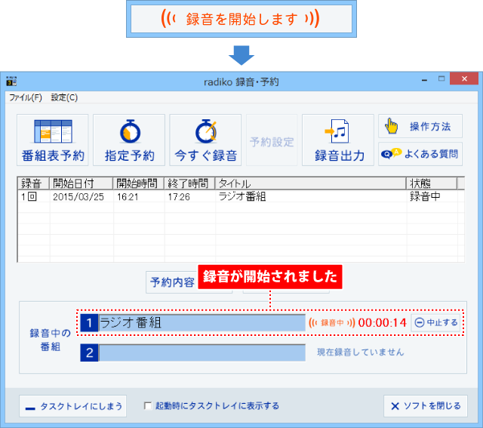The width and height of the screenshot is (483, 428).
Task: Start 今すぐ録音 instant recording
Action: (205, 140)
